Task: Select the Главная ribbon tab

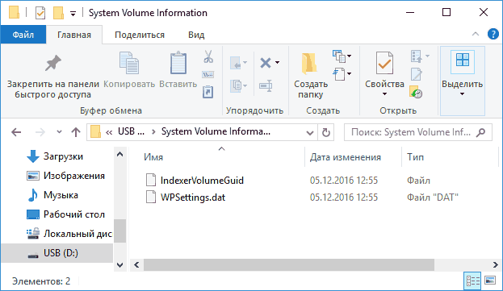Action: 74,35
